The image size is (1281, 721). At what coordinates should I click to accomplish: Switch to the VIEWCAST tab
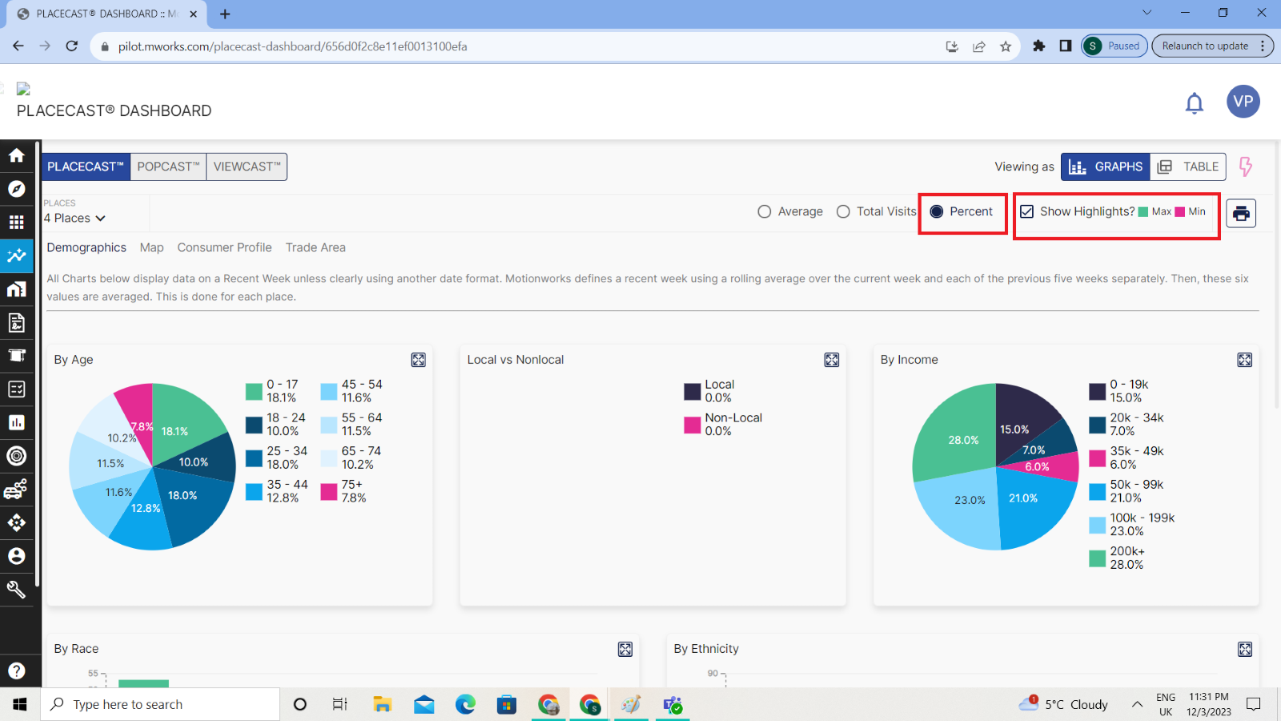click(247, 167)
